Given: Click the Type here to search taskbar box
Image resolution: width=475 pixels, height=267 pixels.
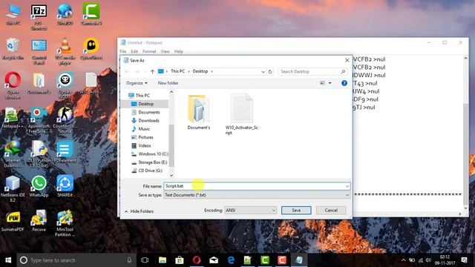Looking at the screenshot, I should [x=76, y=260].
